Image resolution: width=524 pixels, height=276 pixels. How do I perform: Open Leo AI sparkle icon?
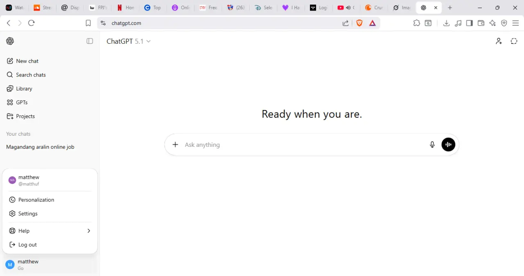[x=492, y=23]
